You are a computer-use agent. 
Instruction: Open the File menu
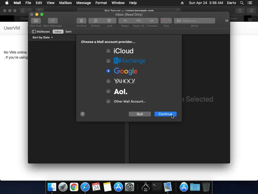point(28,3)
